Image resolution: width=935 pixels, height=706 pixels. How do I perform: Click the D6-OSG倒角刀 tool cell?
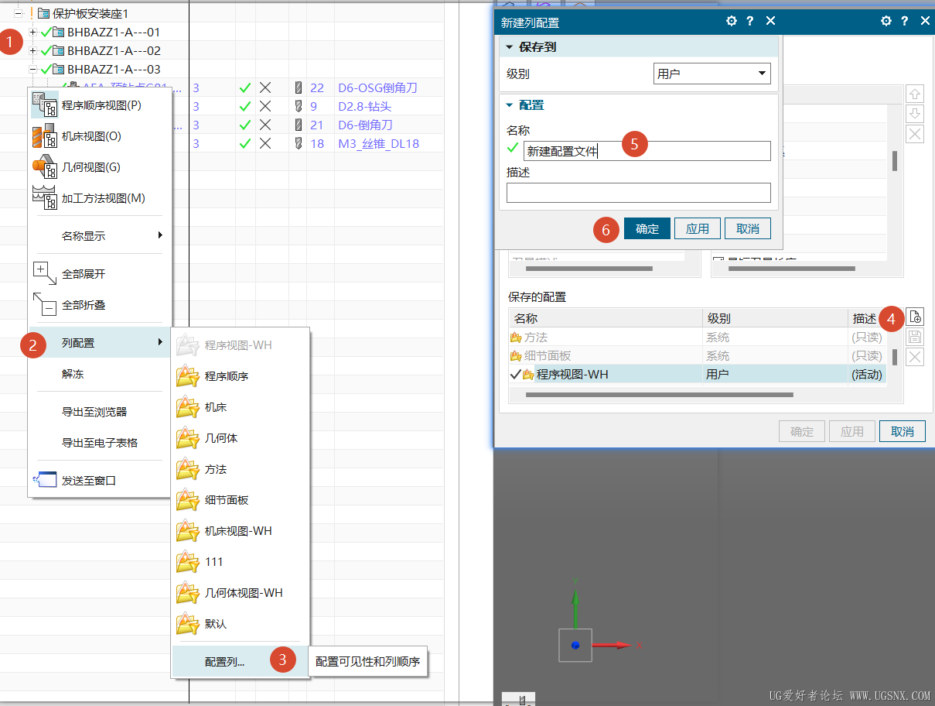[x=377, y=87]
